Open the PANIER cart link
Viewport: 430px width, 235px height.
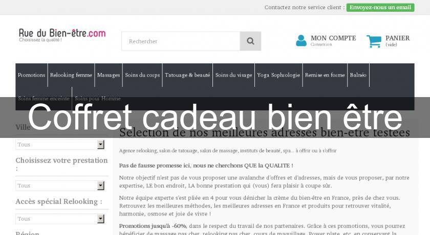coord(397,40)
